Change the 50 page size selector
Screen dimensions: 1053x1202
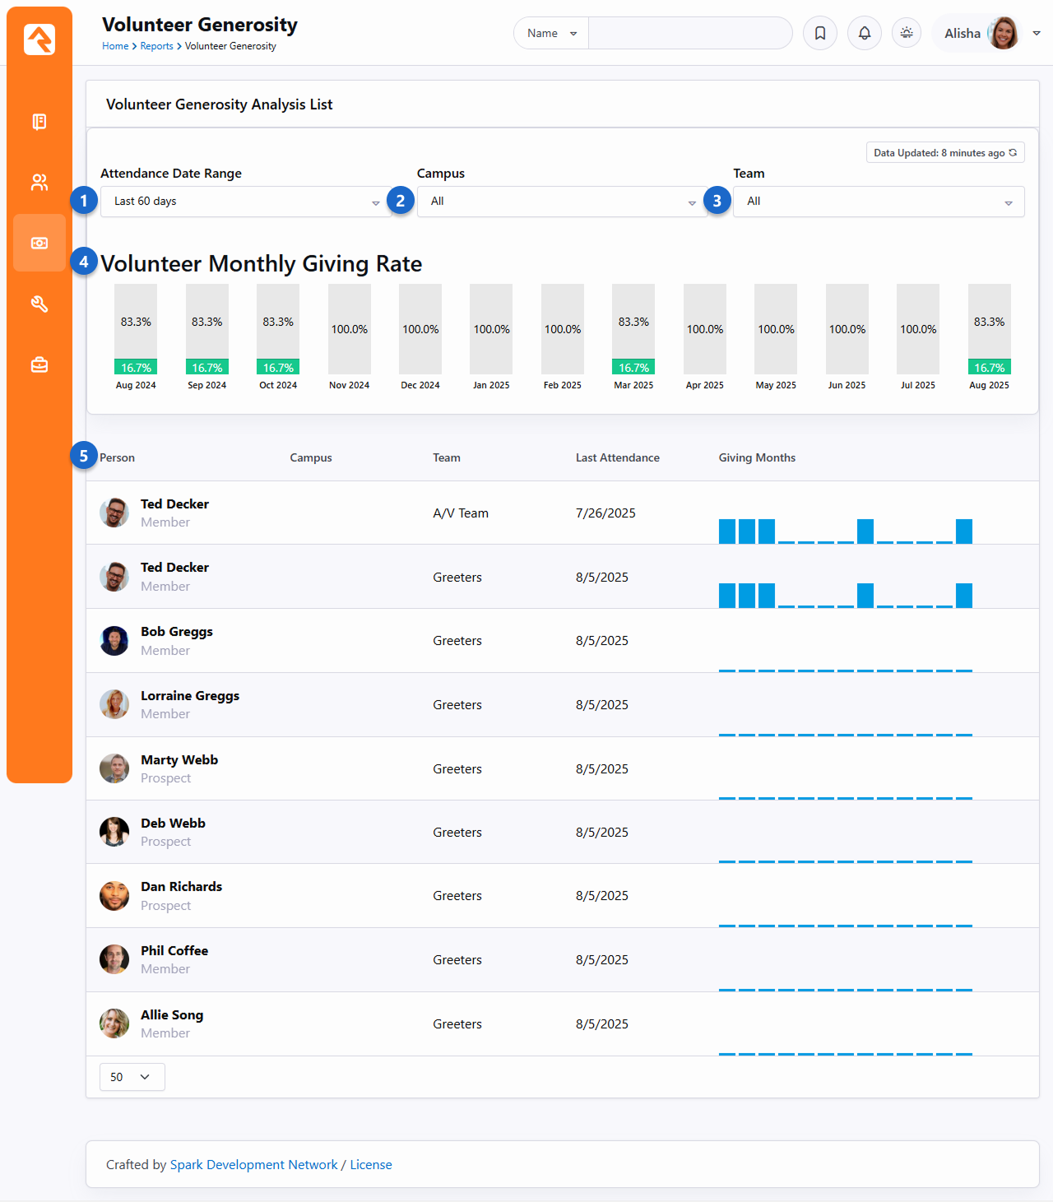[132, 1077]
